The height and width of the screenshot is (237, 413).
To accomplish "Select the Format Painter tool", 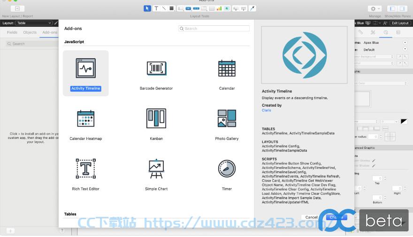I will 252,9.
